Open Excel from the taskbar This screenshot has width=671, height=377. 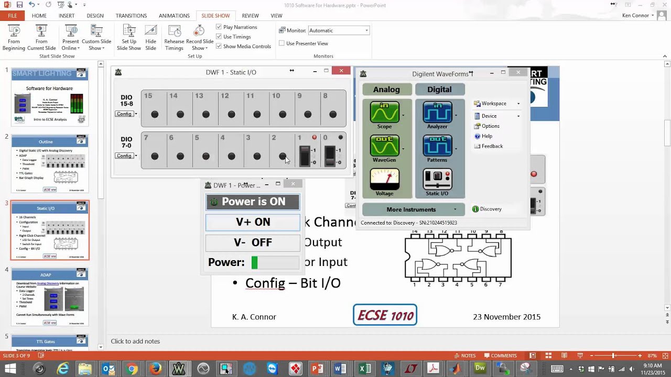click(365, 369)
